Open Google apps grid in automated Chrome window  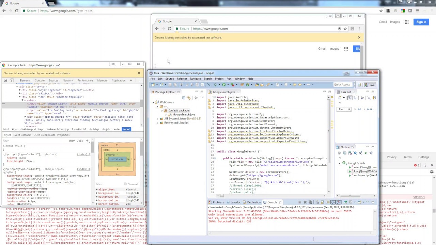pyautogui.click(x=346, y=49)
